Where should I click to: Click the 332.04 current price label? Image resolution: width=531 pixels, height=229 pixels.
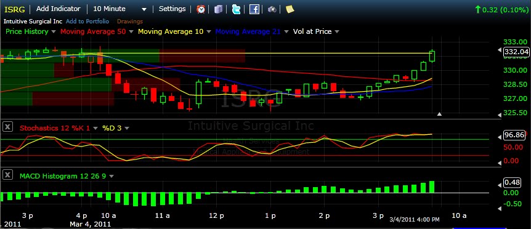(x=516, y=52)
